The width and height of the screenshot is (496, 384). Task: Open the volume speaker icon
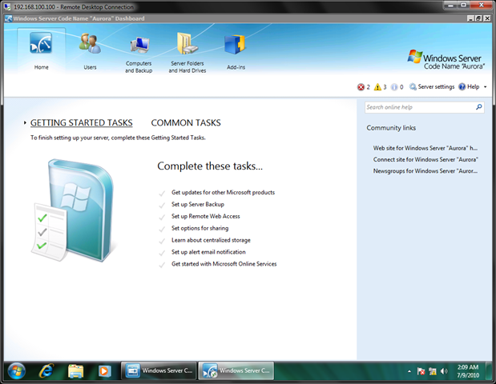point(444,371)
